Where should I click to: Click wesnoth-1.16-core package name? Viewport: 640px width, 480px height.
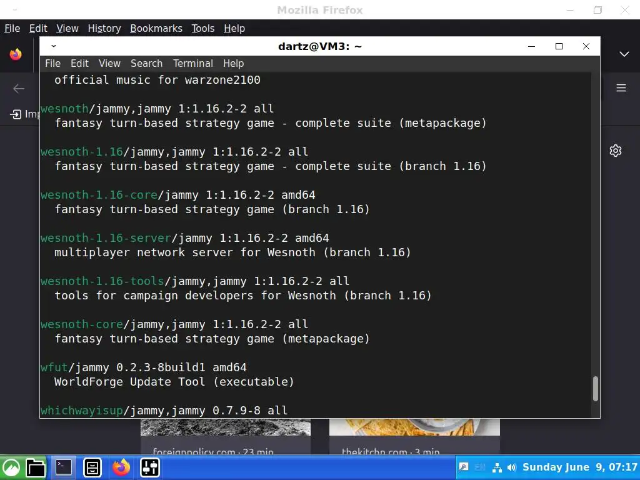(x=99, y=195)
